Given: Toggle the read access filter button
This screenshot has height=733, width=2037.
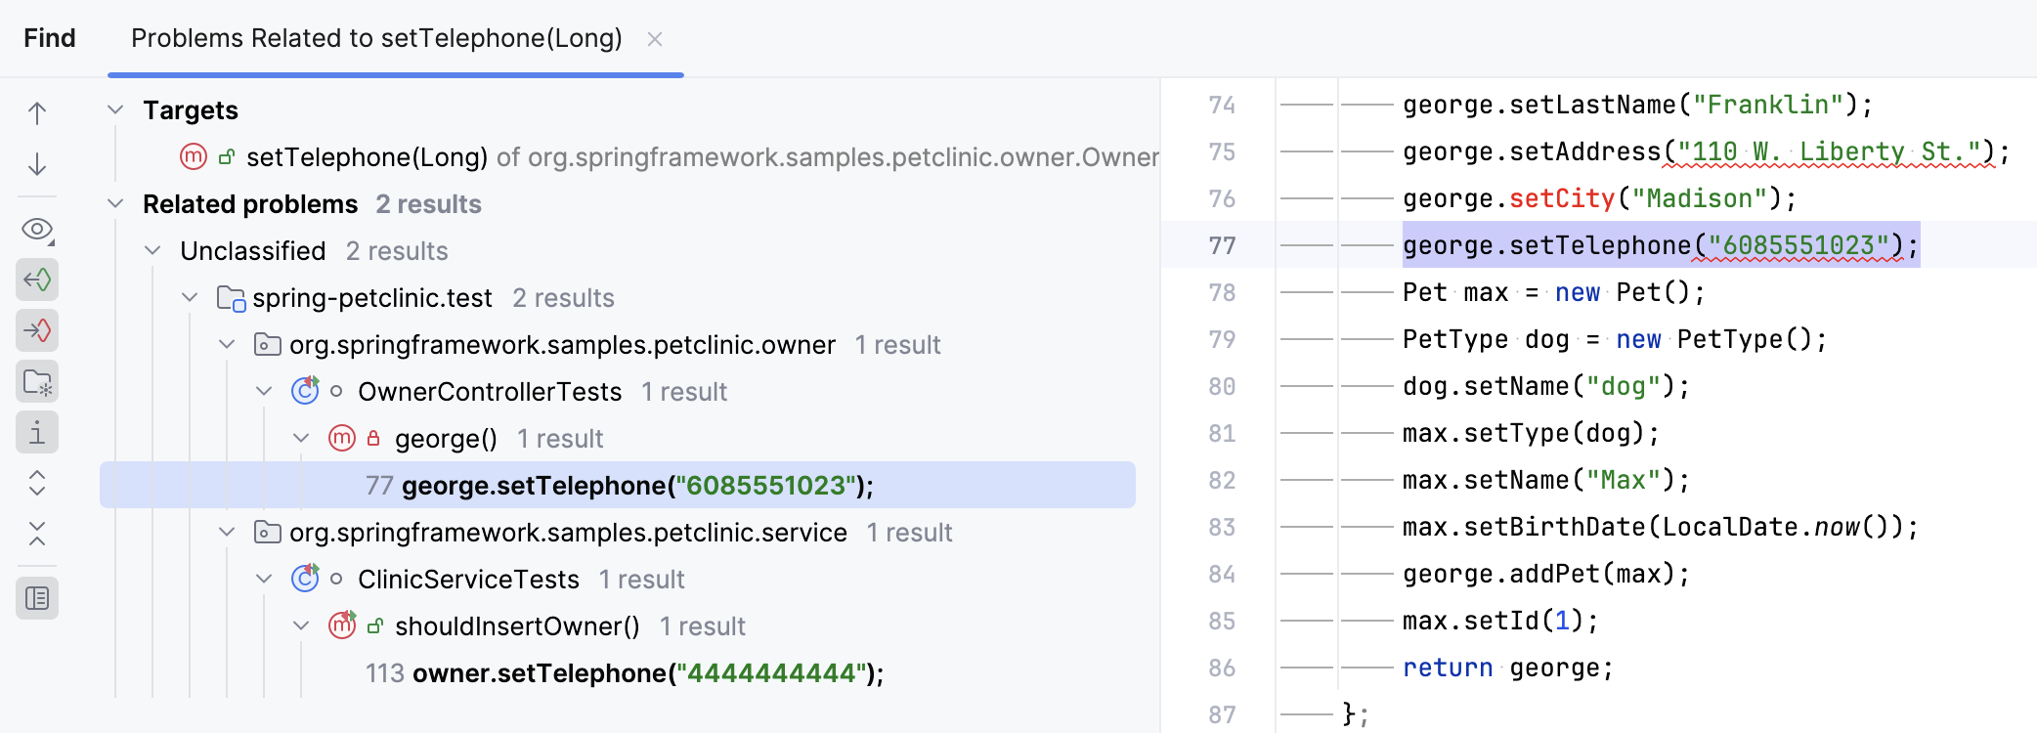Looking at the screenshot, I should pyautogui.click(x=37, y=280).
